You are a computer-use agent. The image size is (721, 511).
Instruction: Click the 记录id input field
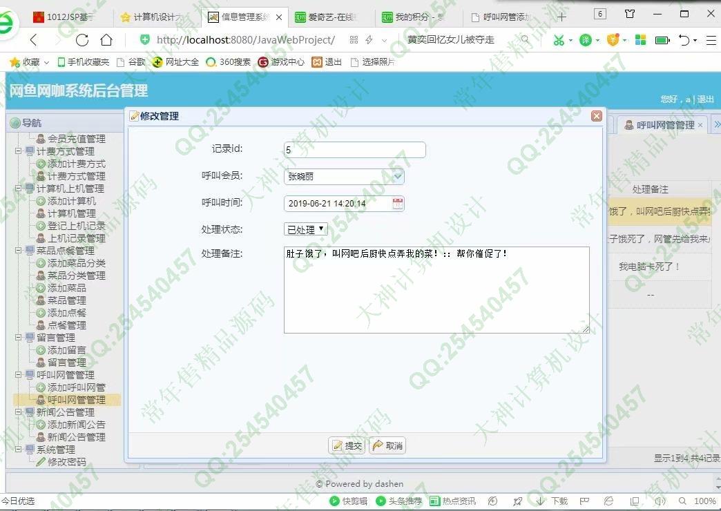pyautogui.click(x=354, y=149)
